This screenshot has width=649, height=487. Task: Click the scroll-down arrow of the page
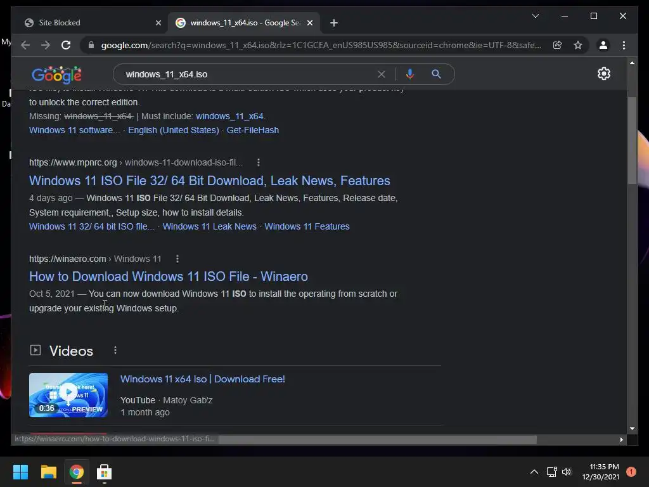tap(632, 429)
